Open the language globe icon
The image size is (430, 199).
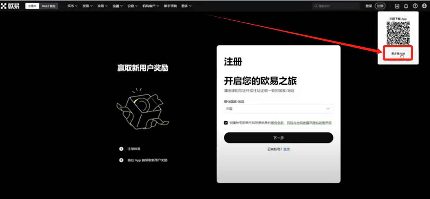[x=424, y=6]
